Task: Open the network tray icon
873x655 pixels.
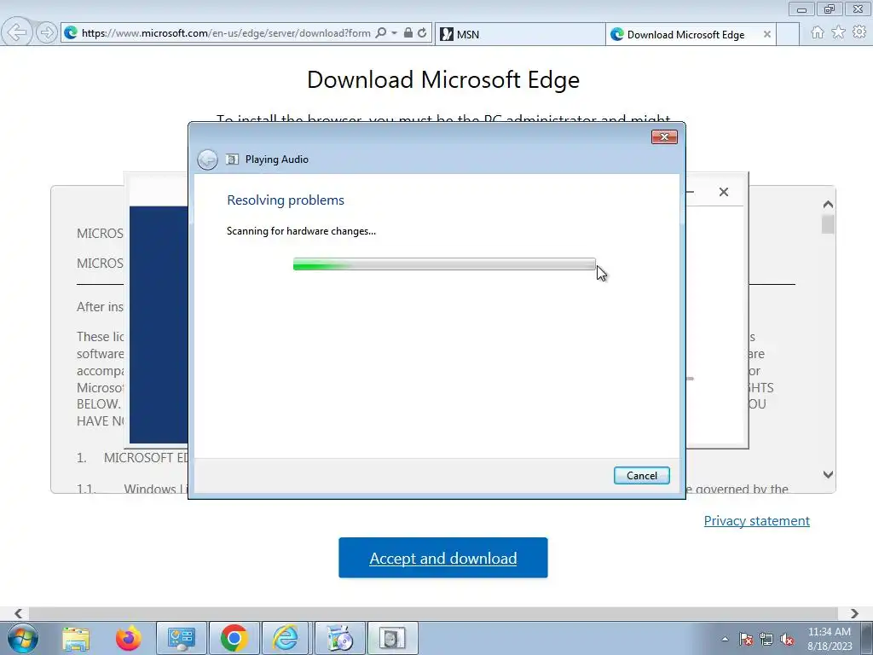Action: pos(766,639)
